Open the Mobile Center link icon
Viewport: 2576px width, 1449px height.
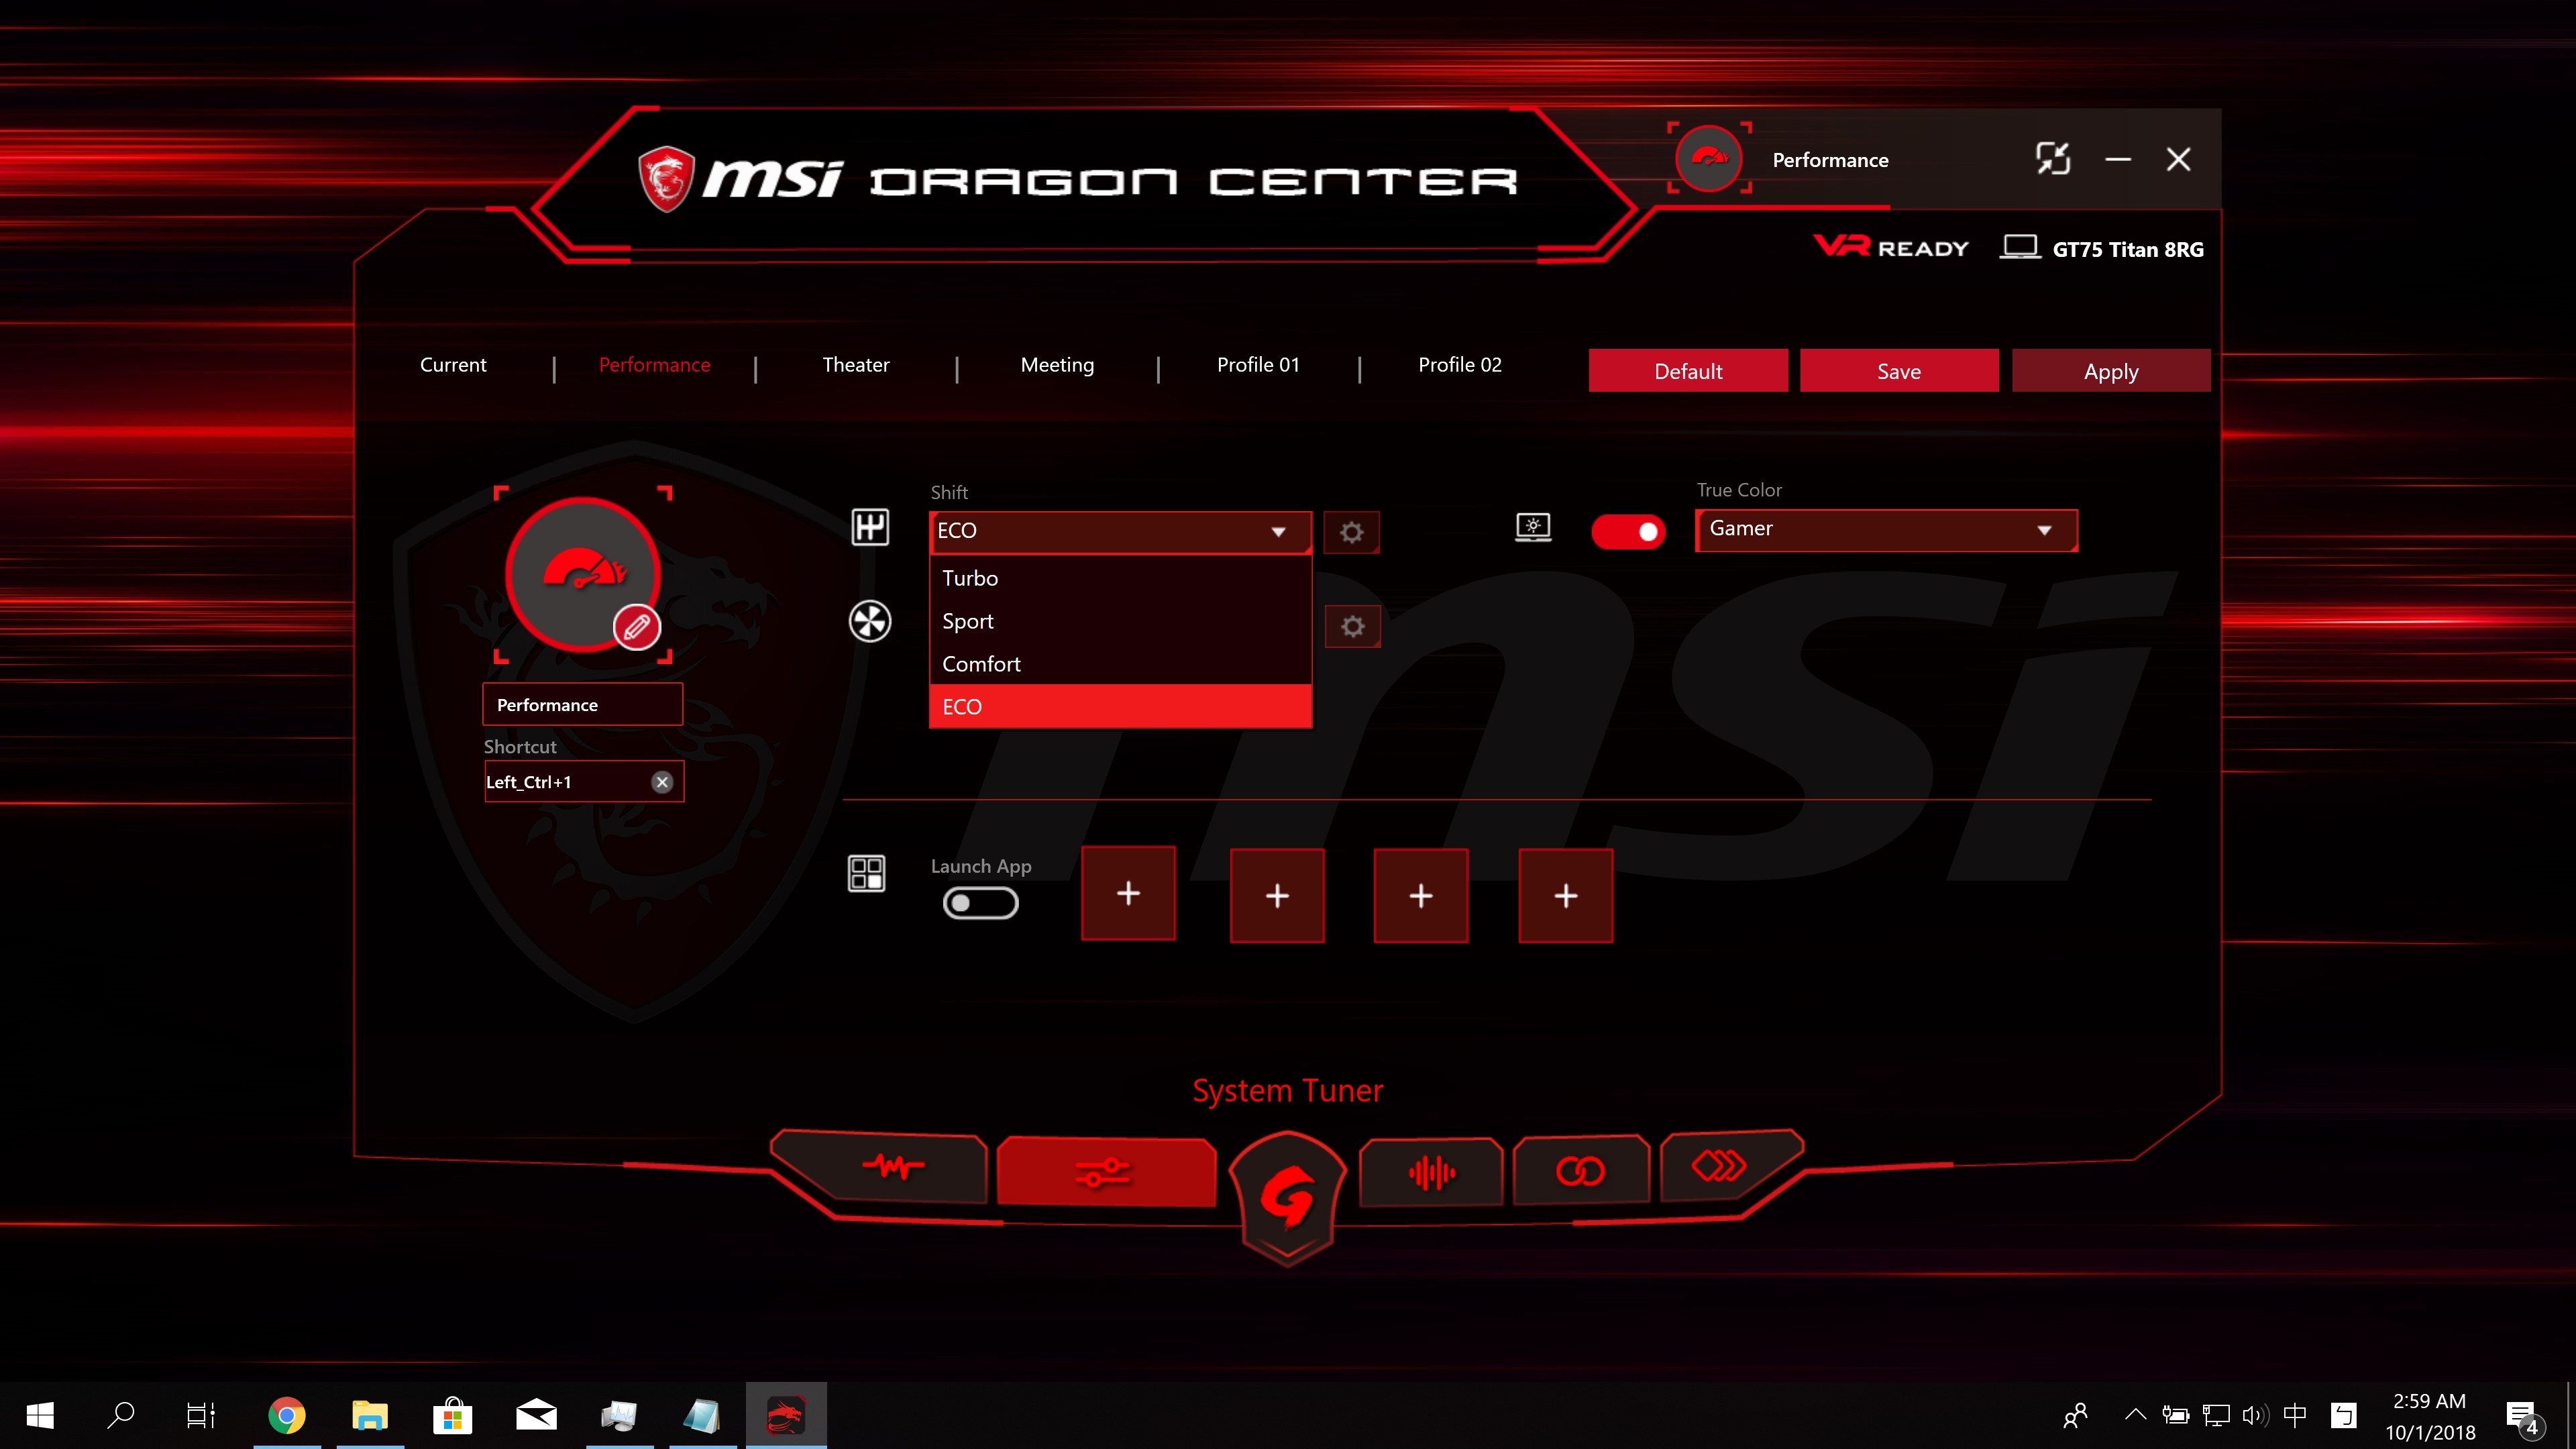[1580, 1170]
